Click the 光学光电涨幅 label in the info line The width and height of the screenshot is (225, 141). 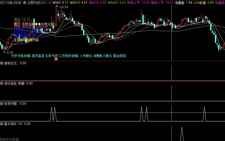coord(21,56)
